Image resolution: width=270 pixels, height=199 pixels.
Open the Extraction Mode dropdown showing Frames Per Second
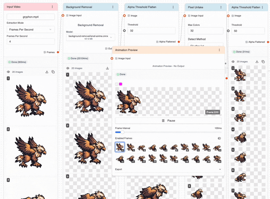pos(31,30)
